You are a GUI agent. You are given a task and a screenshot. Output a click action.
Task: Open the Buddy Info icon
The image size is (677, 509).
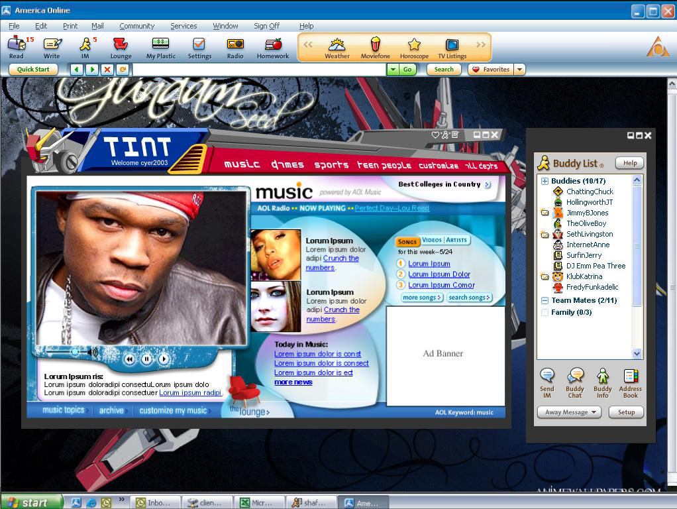pos(602,382)
